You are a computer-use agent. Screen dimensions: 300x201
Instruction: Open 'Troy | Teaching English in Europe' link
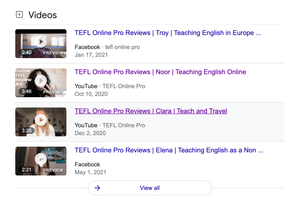(x=168, y=33)
